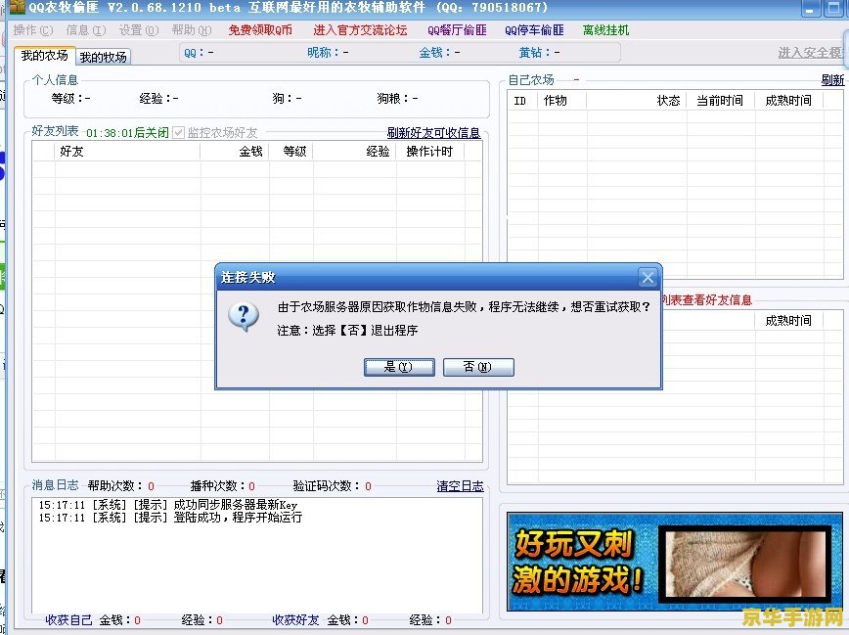The width and height of the screenshot is (849, 635).
Task: Click 状态 column header in 自己农场 table
Action: point(637,101)
